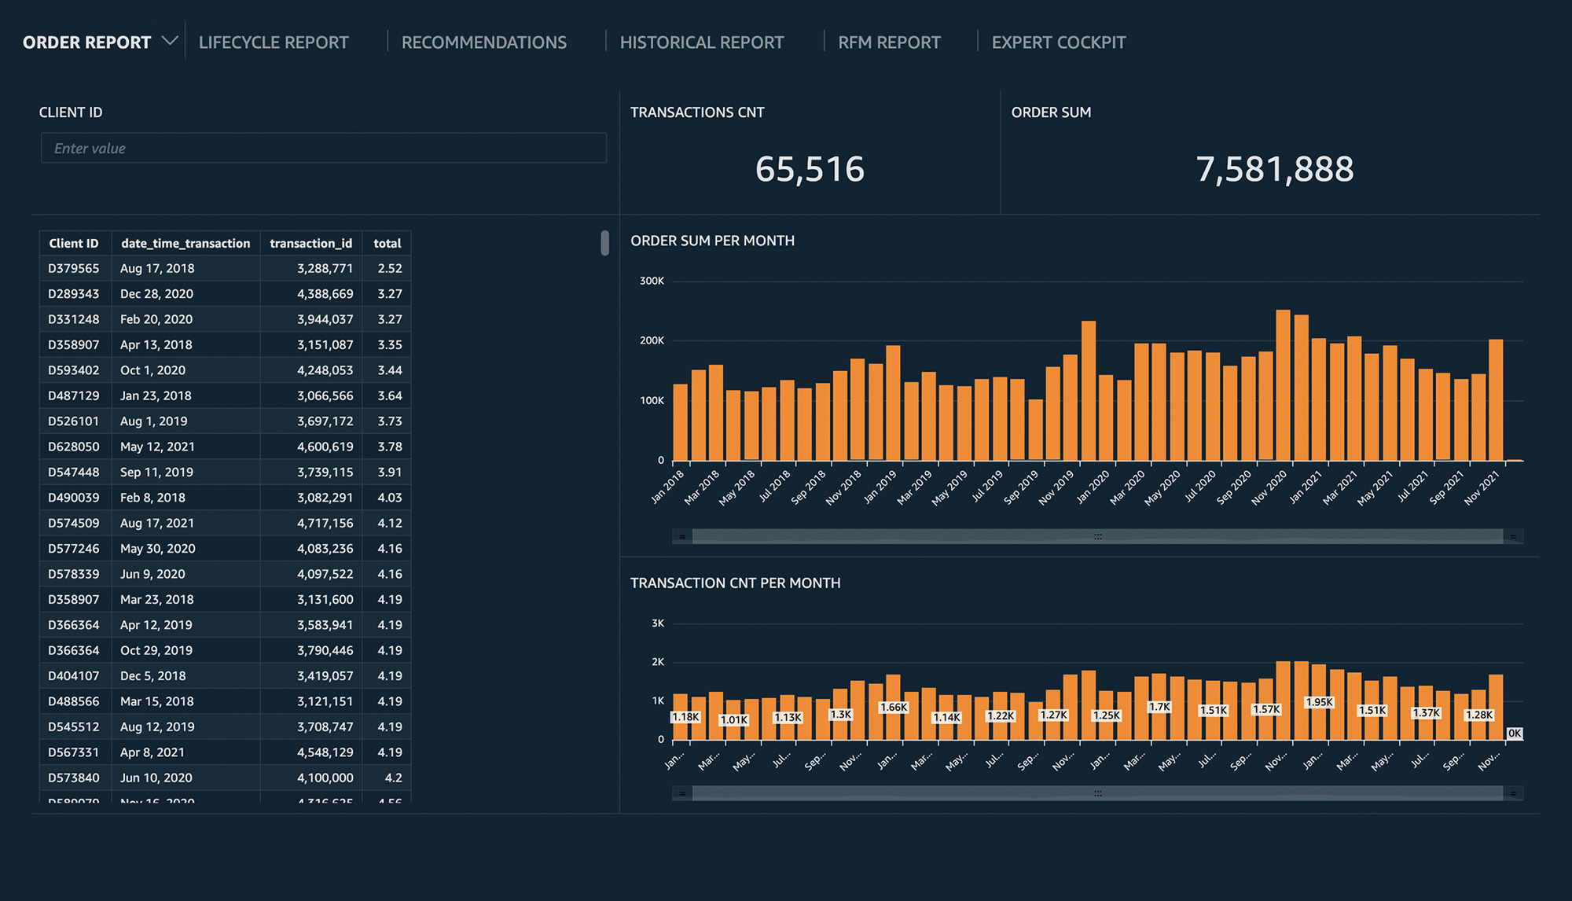
Task: Open the RFM Report tab
Action: tap(889, 42)
